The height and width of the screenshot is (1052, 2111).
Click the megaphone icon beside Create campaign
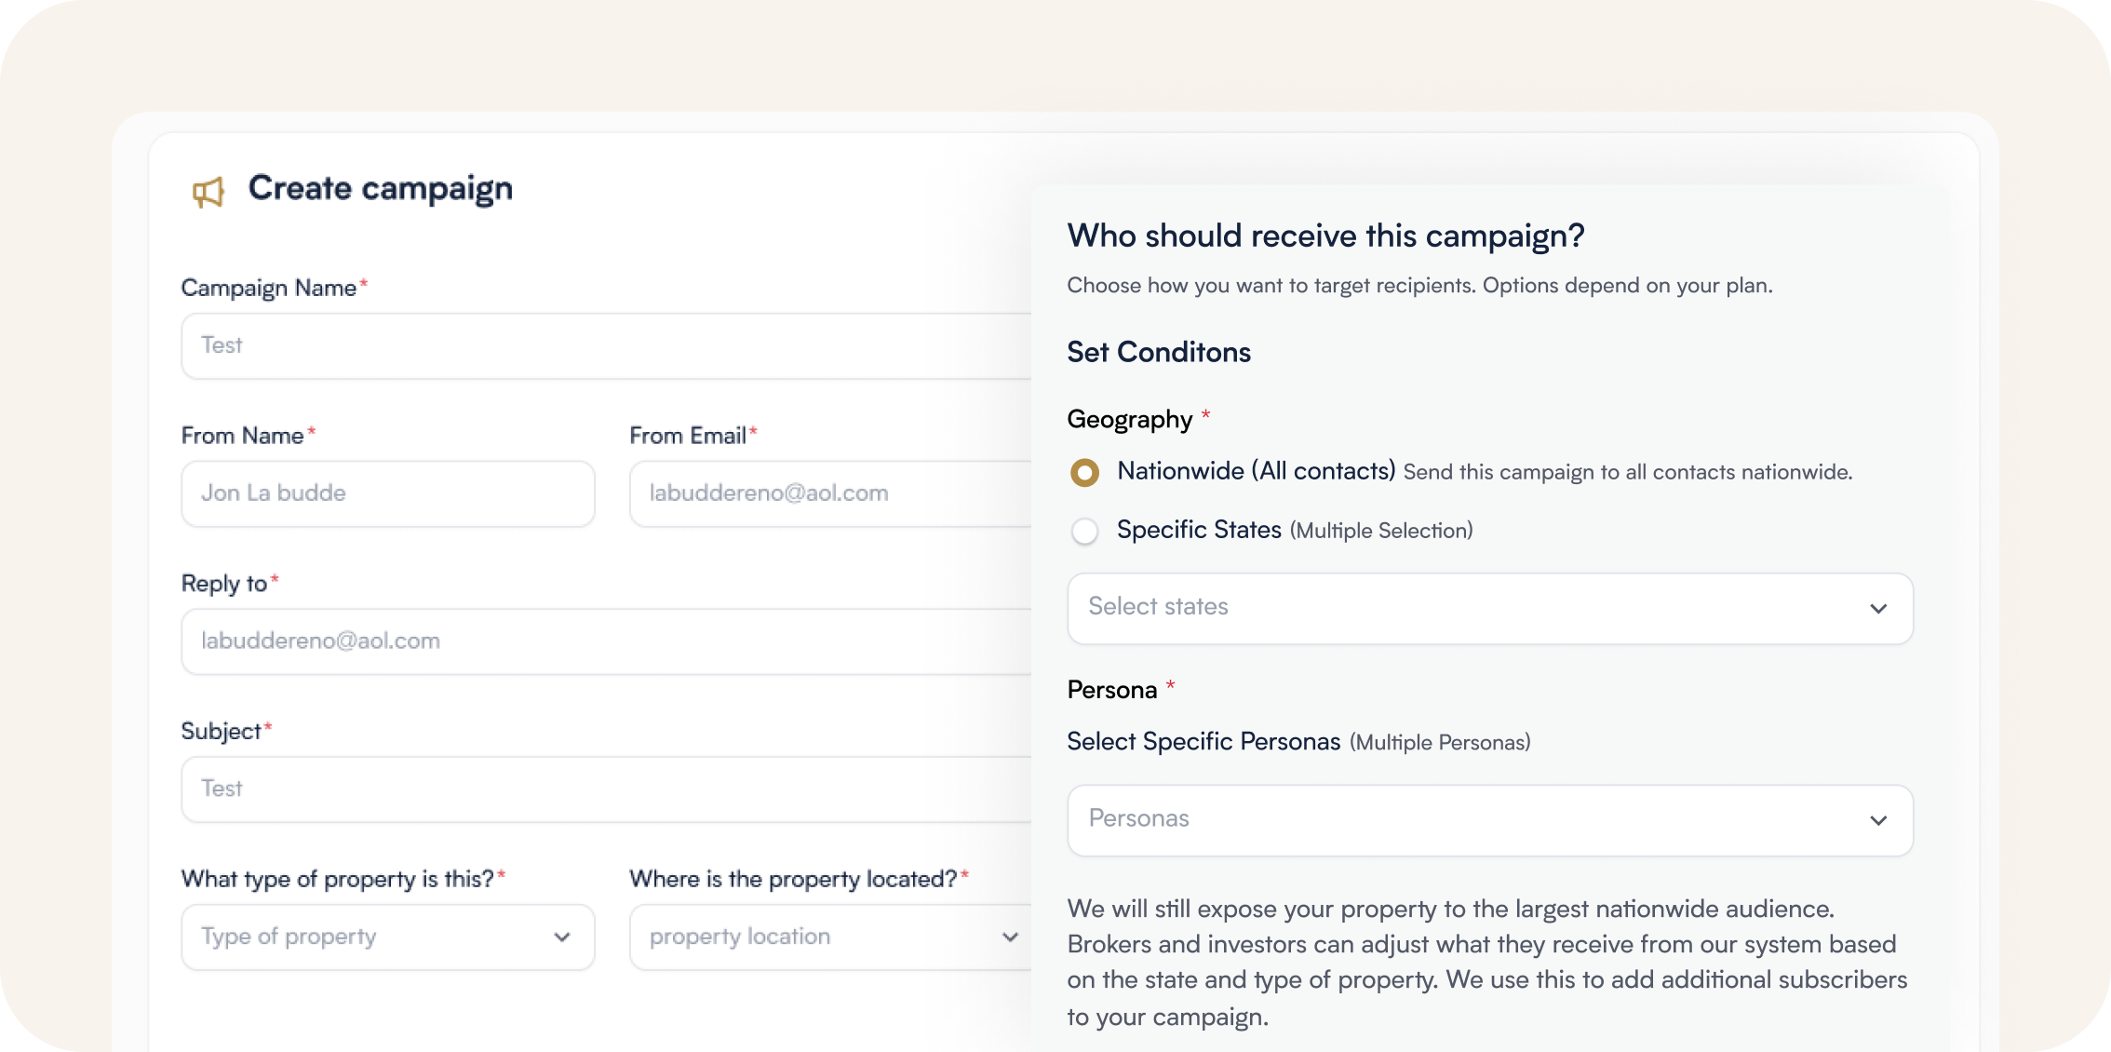tap(208, 192)
